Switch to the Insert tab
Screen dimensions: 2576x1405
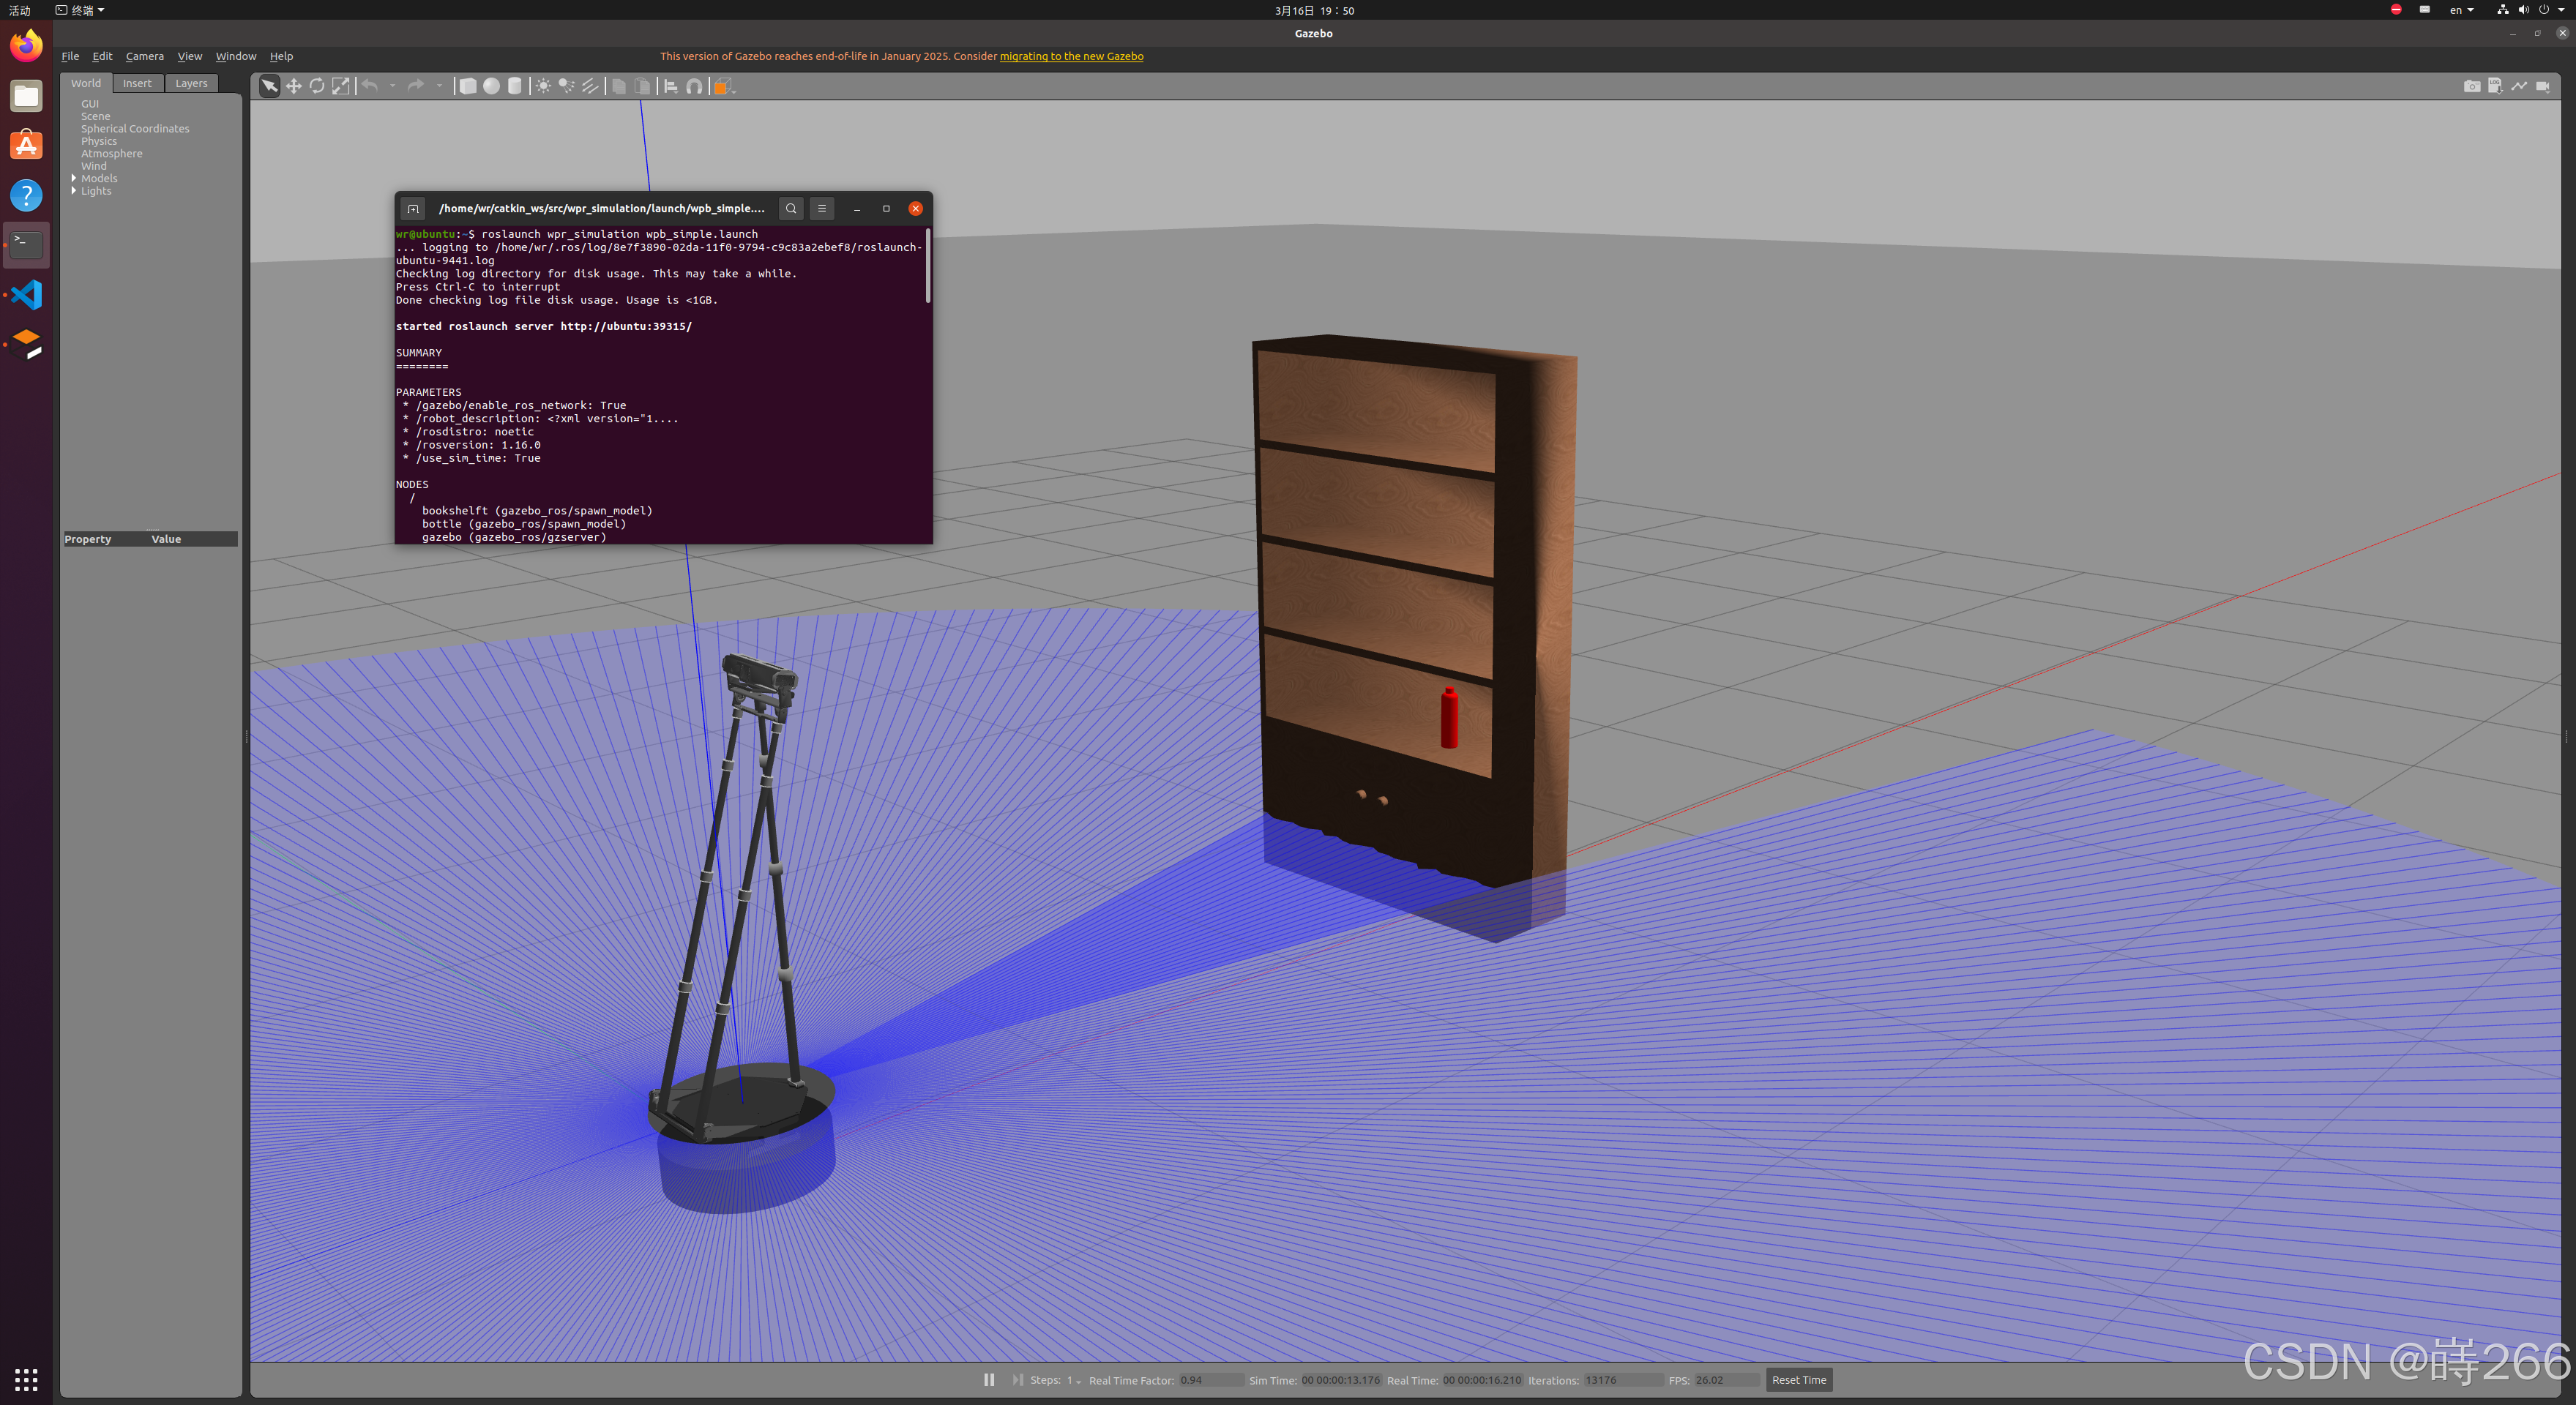pos(137,83)
